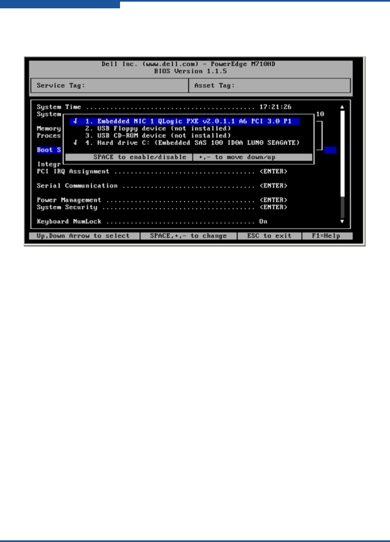Toggle checkmark for Hard drive C: entry
Image resolution: width=390 pixels, height=542 pixels.
pos(75,143)
